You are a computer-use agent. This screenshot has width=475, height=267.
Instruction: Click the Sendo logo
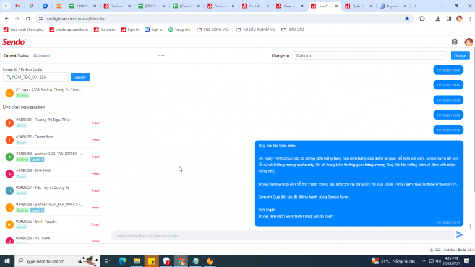pos(14,42)
